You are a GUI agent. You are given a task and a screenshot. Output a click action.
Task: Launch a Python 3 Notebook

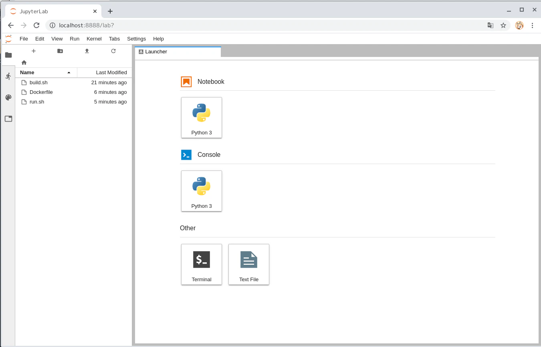coord(202,118)
